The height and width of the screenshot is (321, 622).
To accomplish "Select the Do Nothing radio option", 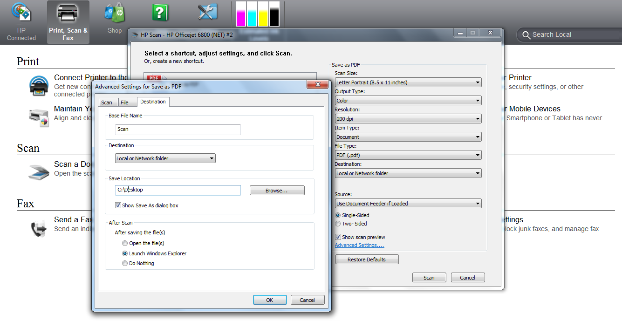I will 124,263.
